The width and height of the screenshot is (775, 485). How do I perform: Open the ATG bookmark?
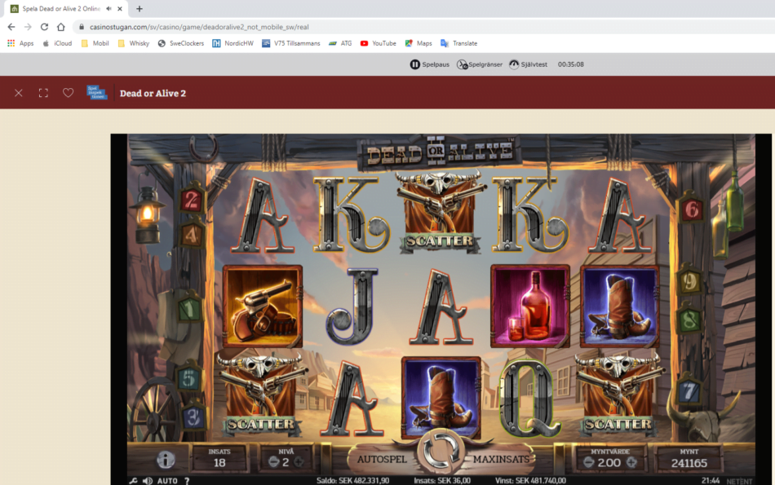(340, 43)
